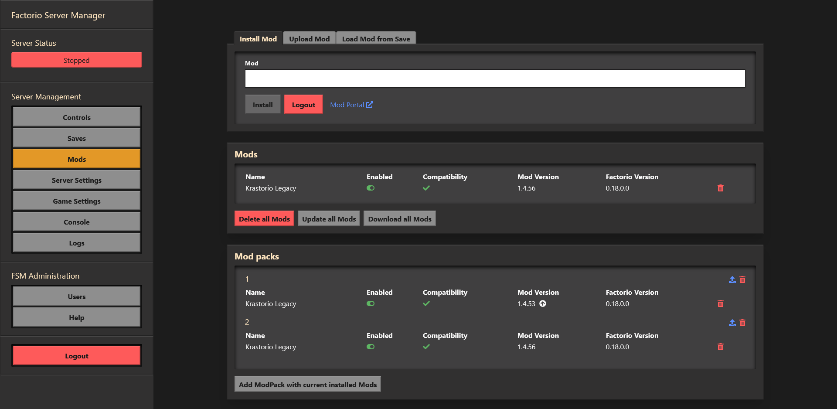
Task: Click Krastorio Legacy name in Mods list
Action: click(x=271, y=188)
